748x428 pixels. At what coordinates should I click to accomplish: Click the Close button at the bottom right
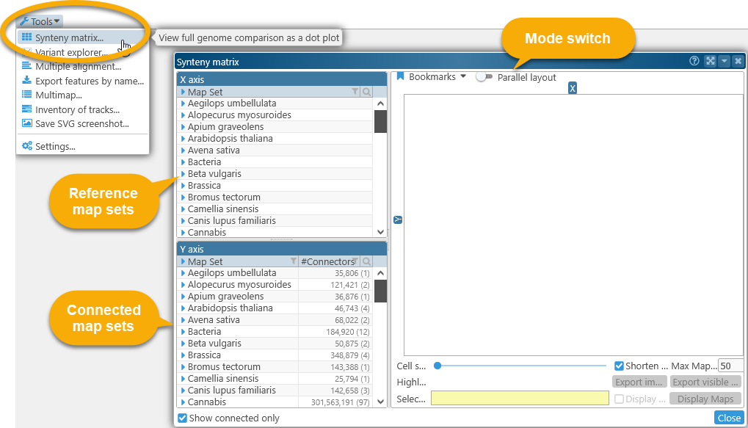[x=728, y=418]
